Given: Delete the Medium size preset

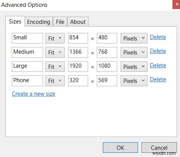Looking at the screenshot, I should 158,51.
